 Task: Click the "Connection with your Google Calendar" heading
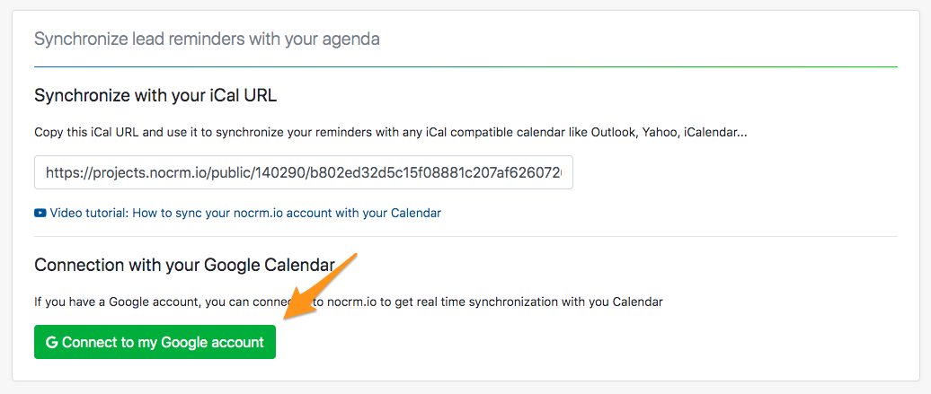184,265
